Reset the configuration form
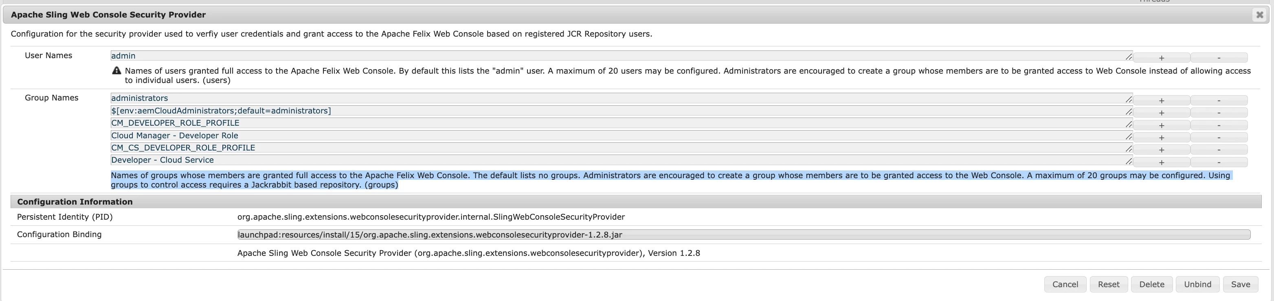This screenshot has height=301, width=1274. pyautogui.click(x=1108, y=284)
